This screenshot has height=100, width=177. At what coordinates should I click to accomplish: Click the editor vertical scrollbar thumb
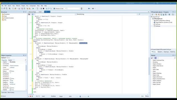pos(149,66)
